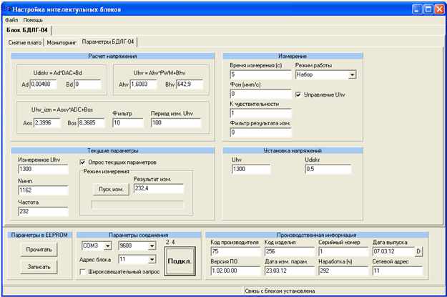Click the Частота field showing 232
The height and width of the screenshot is (297, 447).
(x=44, y=211)
